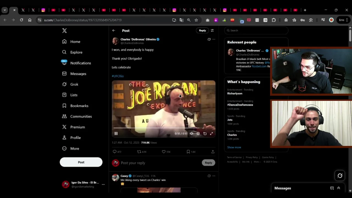Click the Reply button beside reply field

pyautogui.click(x=208, y=163)
